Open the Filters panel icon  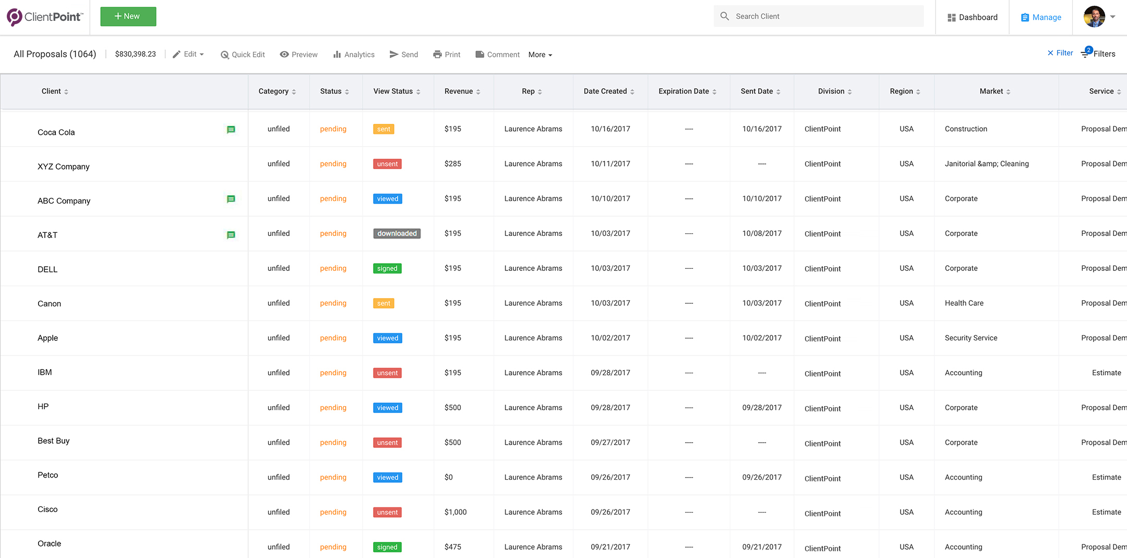(1085, 54)
